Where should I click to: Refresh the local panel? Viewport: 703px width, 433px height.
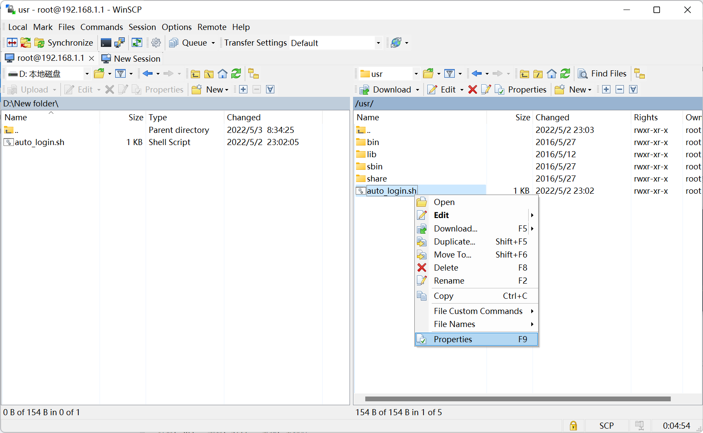tap(236, 74)
